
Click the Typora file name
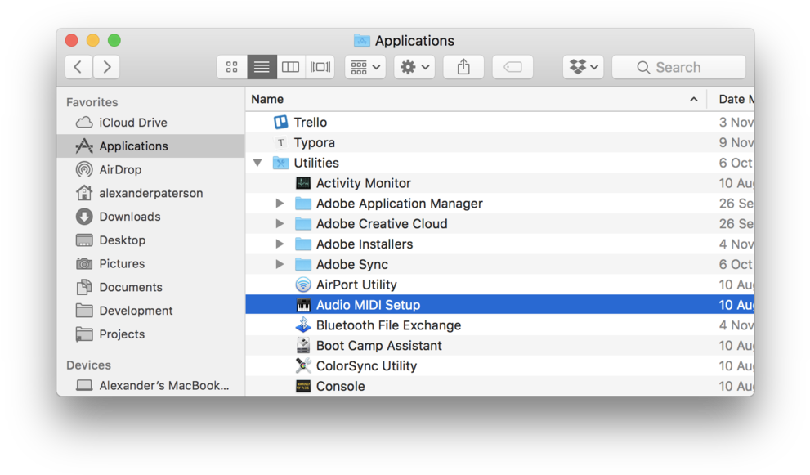click(314, 142)
